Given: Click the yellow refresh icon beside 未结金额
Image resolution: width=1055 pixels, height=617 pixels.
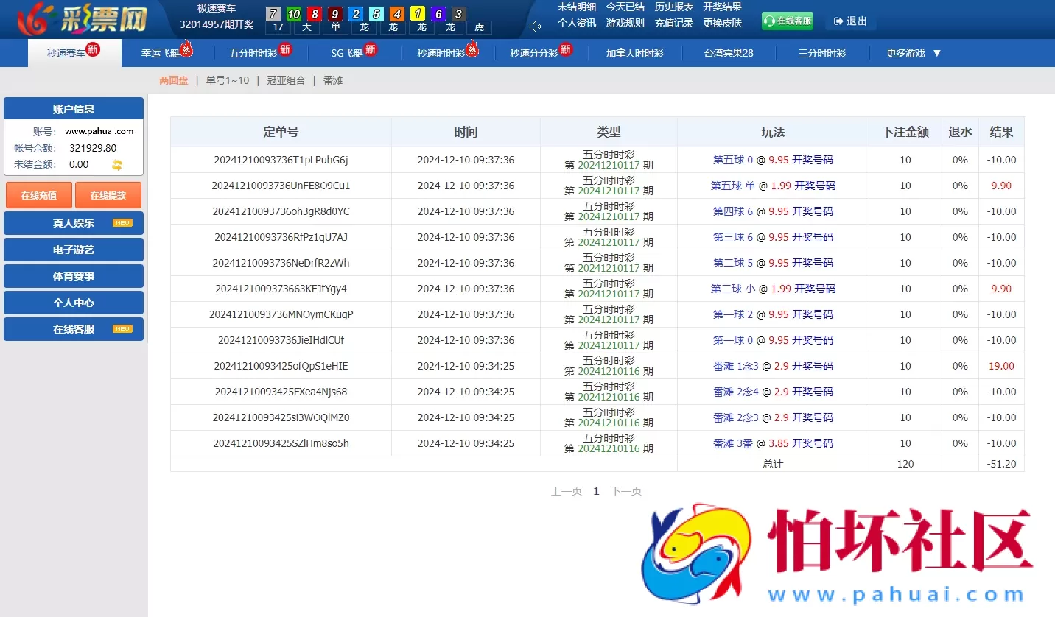Looking at the screenshot, I should pyautogui.click(x=119, y=164).
